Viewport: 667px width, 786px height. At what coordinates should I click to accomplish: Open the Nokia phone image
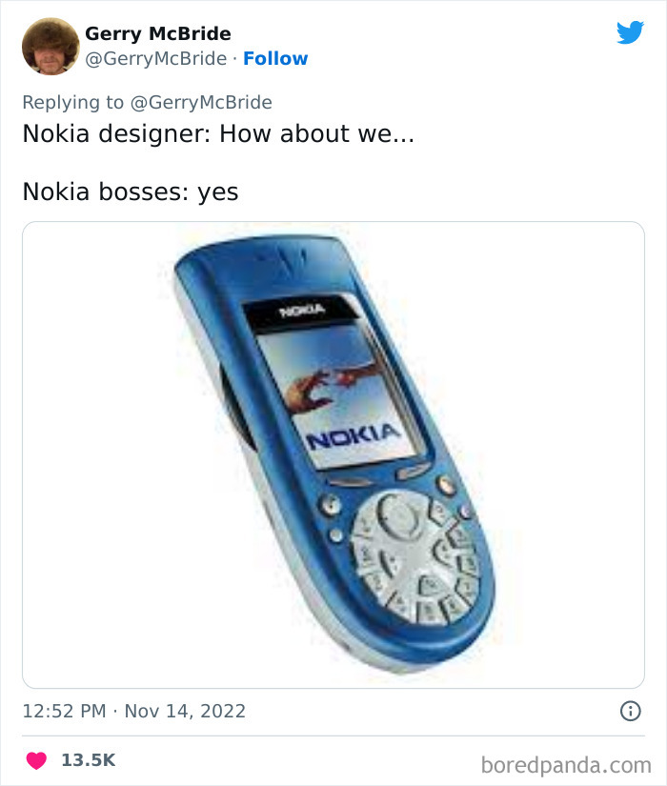tap(333, 453)
